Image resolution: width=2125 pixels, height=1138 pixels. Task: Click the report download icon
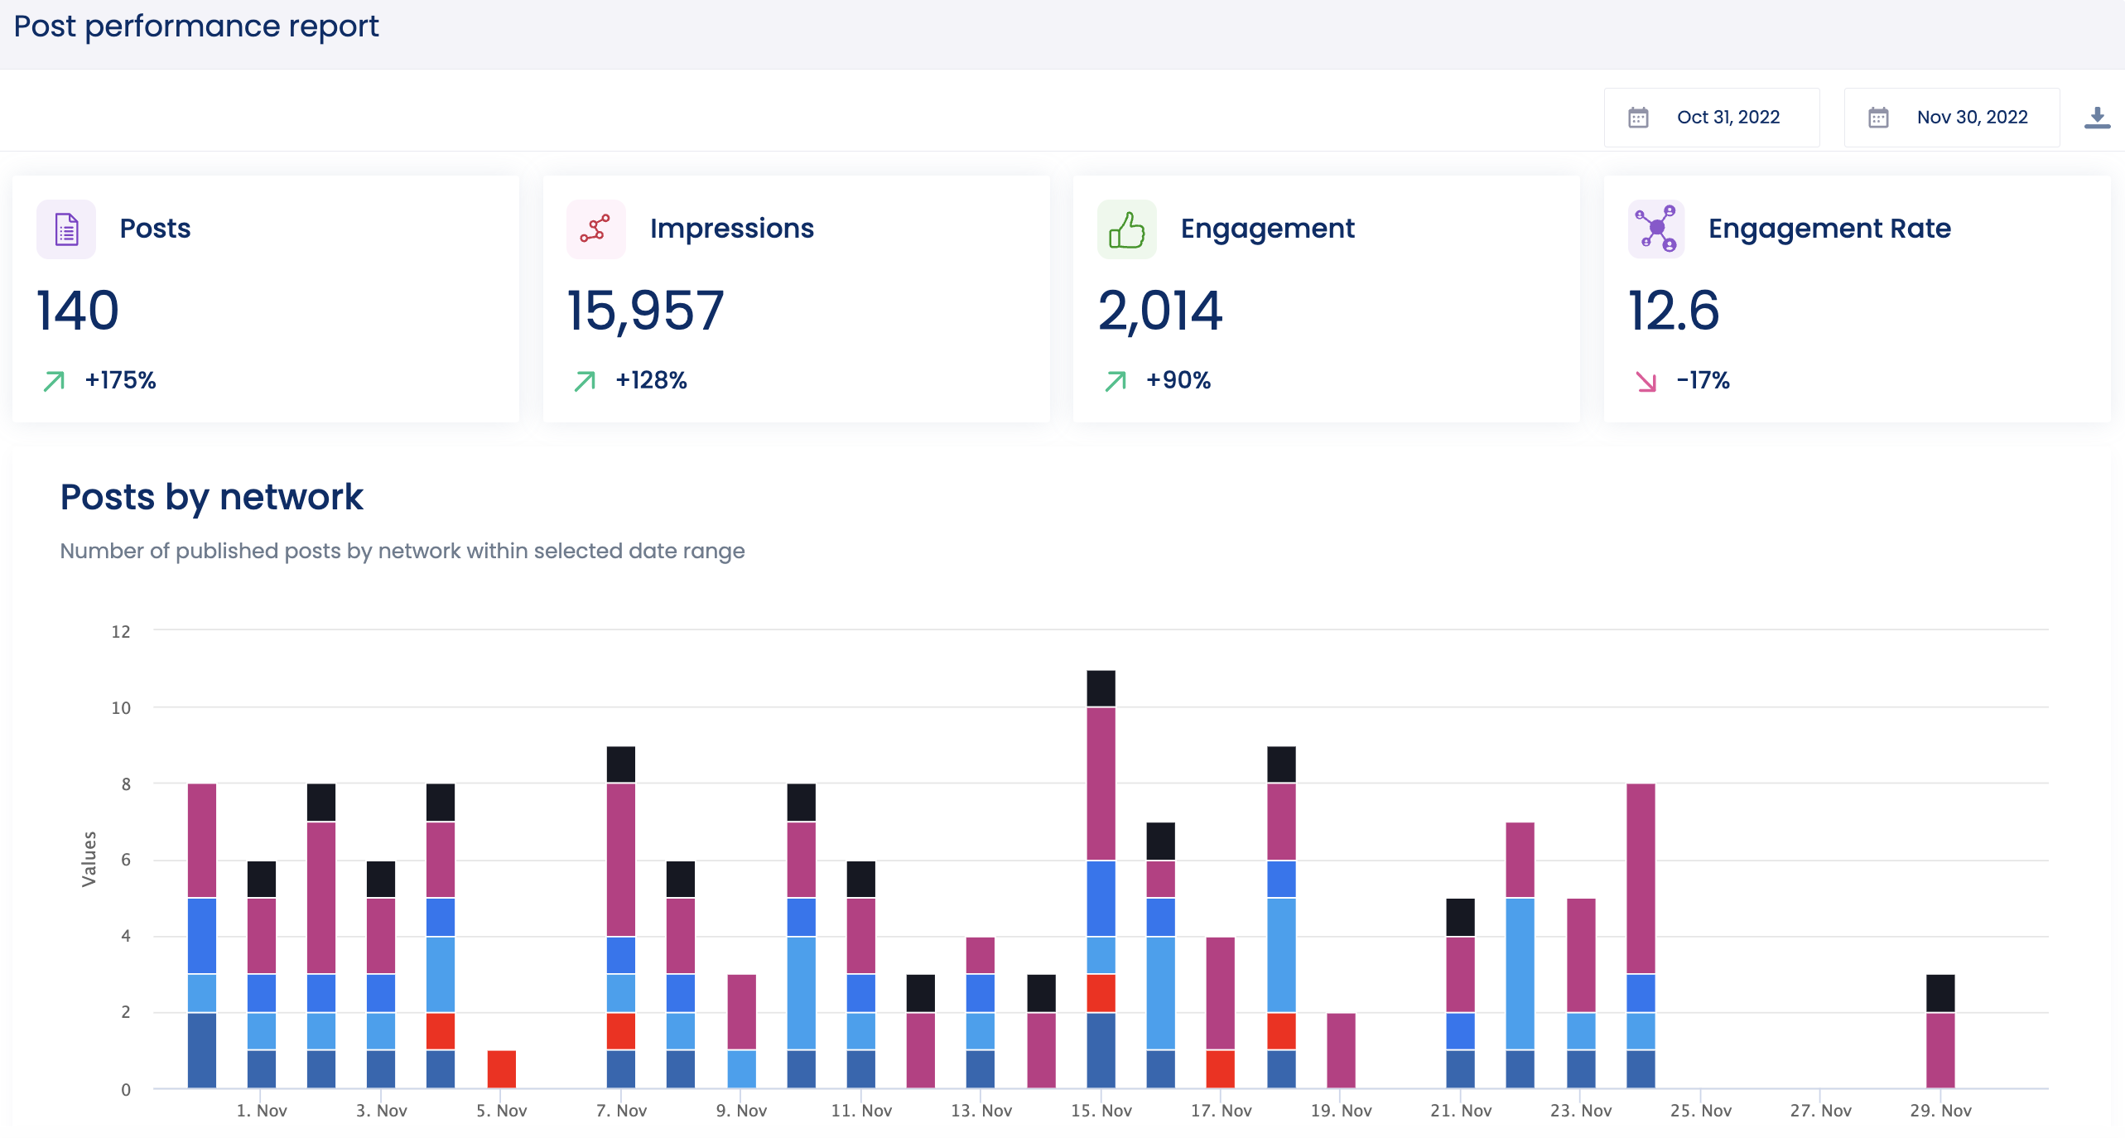click(x=2097, y=117)
